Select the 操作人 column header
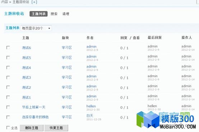This screenshot has height=132, width=199. (x=186, y=38)
